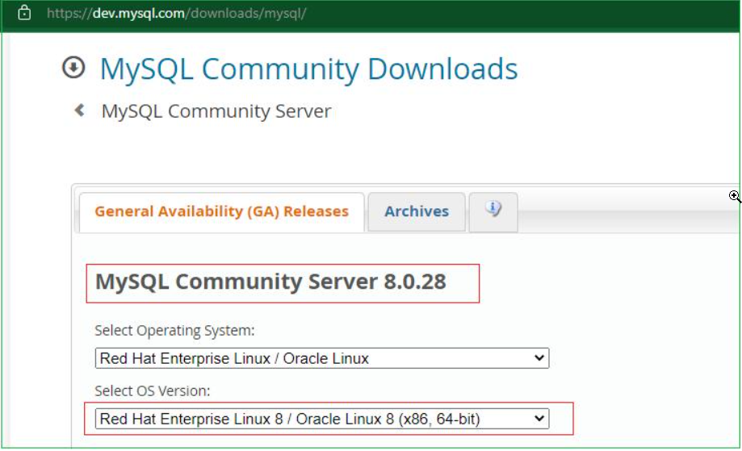This screenshot has width=742, height=451.
Task: Open the Select OS Version dropdown
Action: pyautogui.click(x=322, y=419)
